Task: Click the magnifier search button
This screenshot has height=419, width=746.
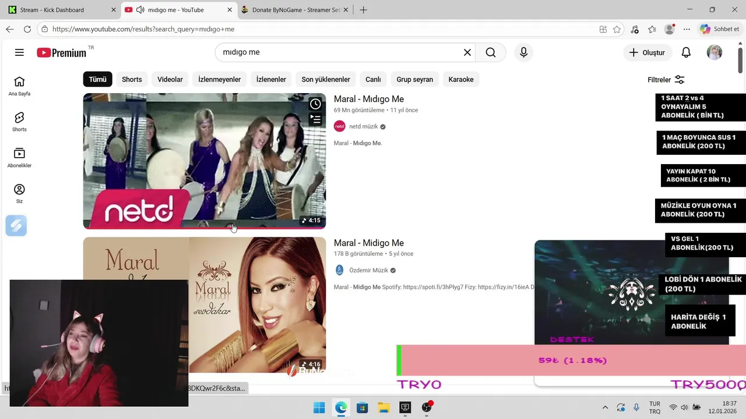Action: coord(491,52)
